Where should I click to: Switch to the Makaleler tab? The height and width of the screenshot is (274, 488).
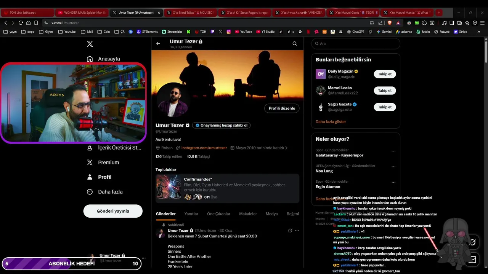pyautogui.click(x=248, y=214)
